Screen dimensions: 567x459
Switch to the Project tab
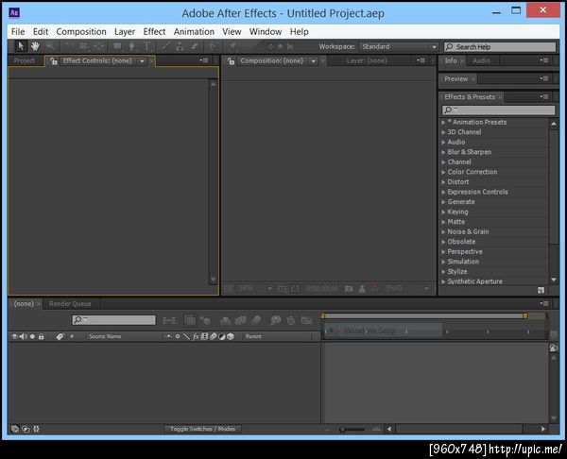click(x=25, y=61)
